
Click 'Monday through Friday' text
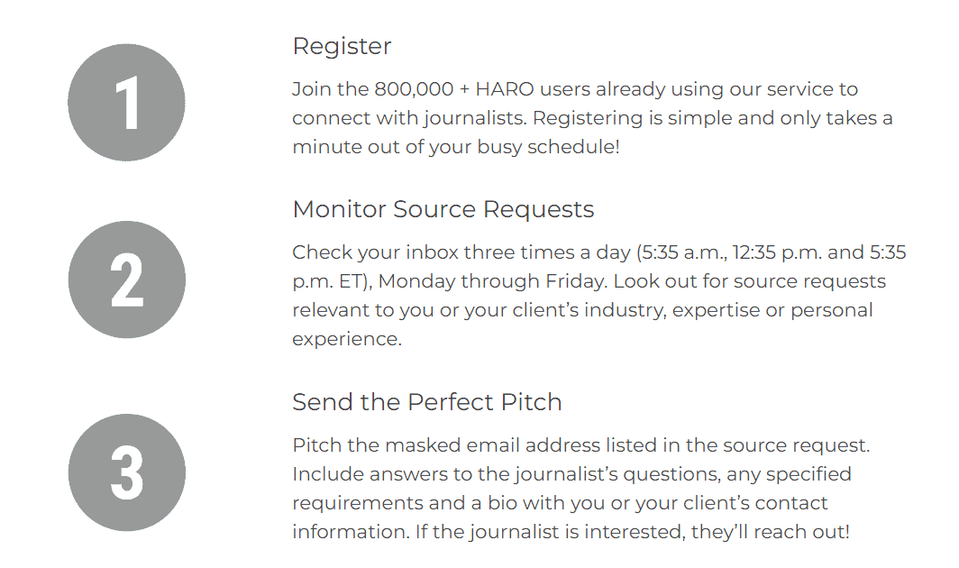[494, 281]
